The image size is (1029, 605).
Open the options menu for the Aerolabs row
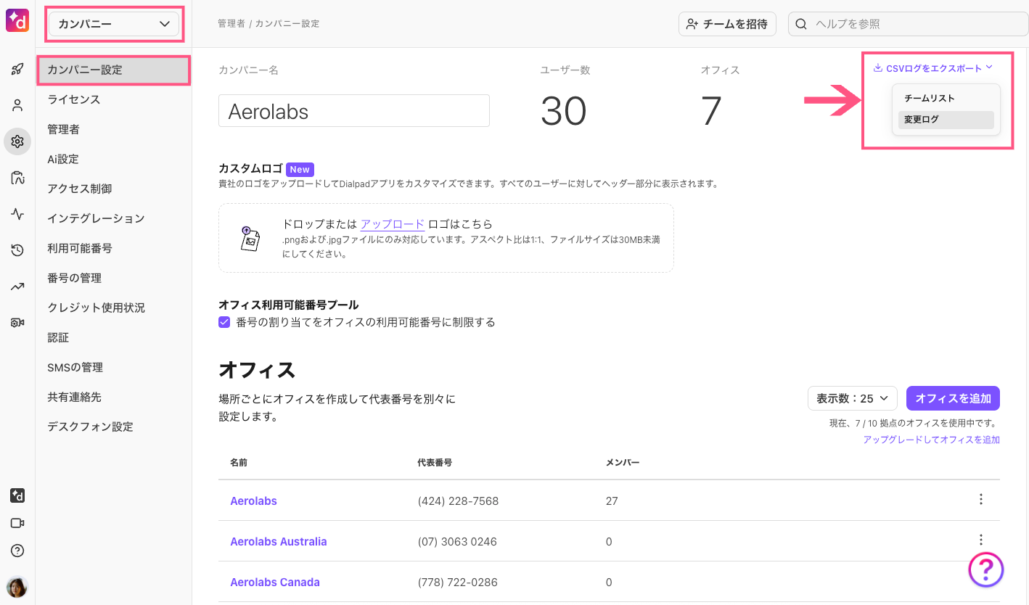point(981,499)
